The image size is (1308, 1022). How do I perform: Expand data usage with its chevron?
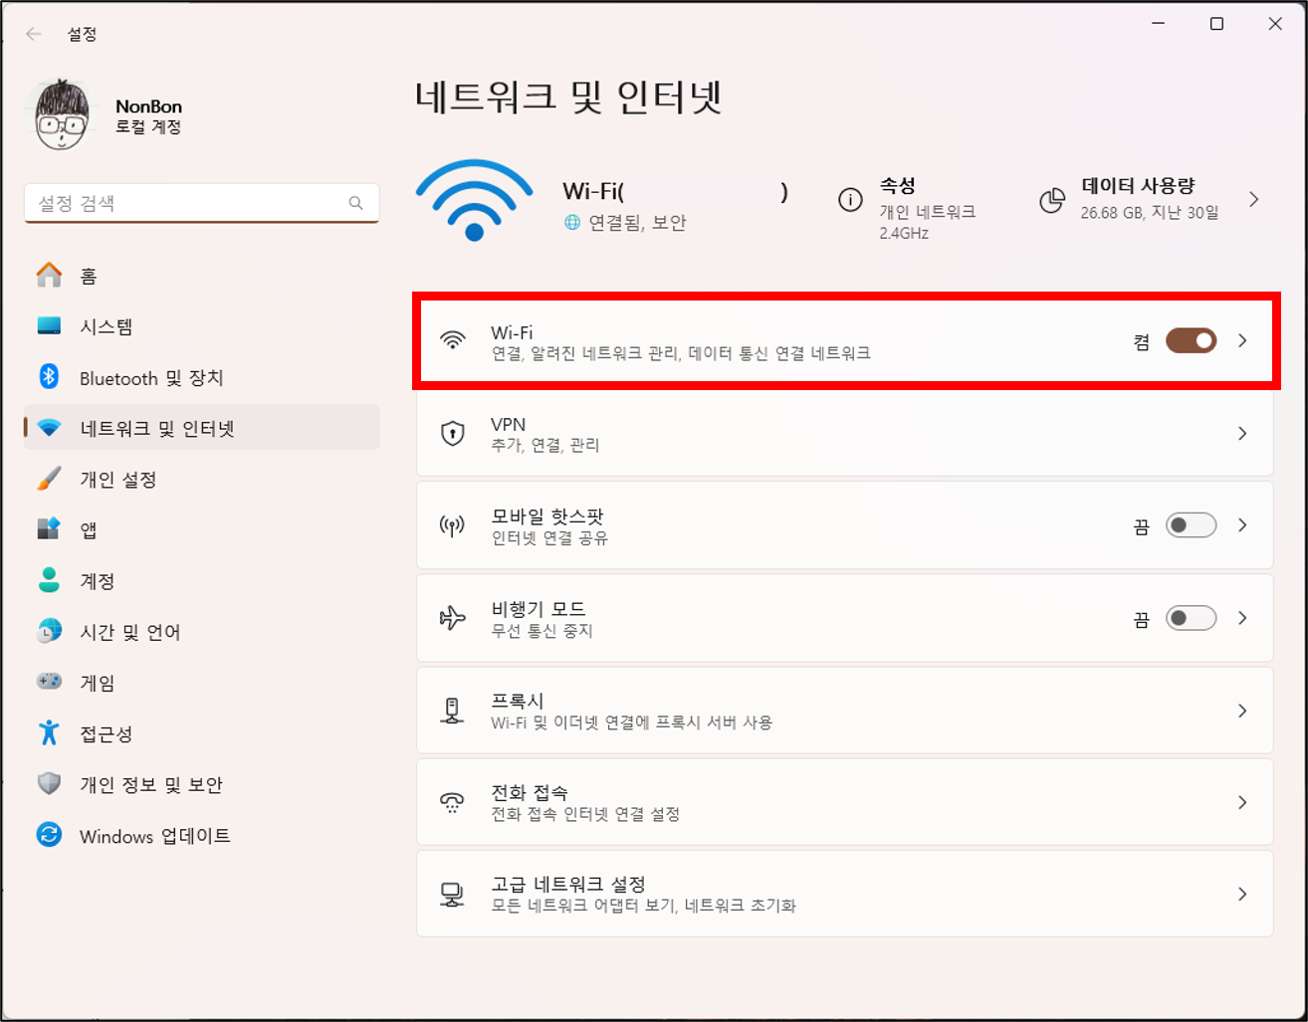pos(1253,200)
